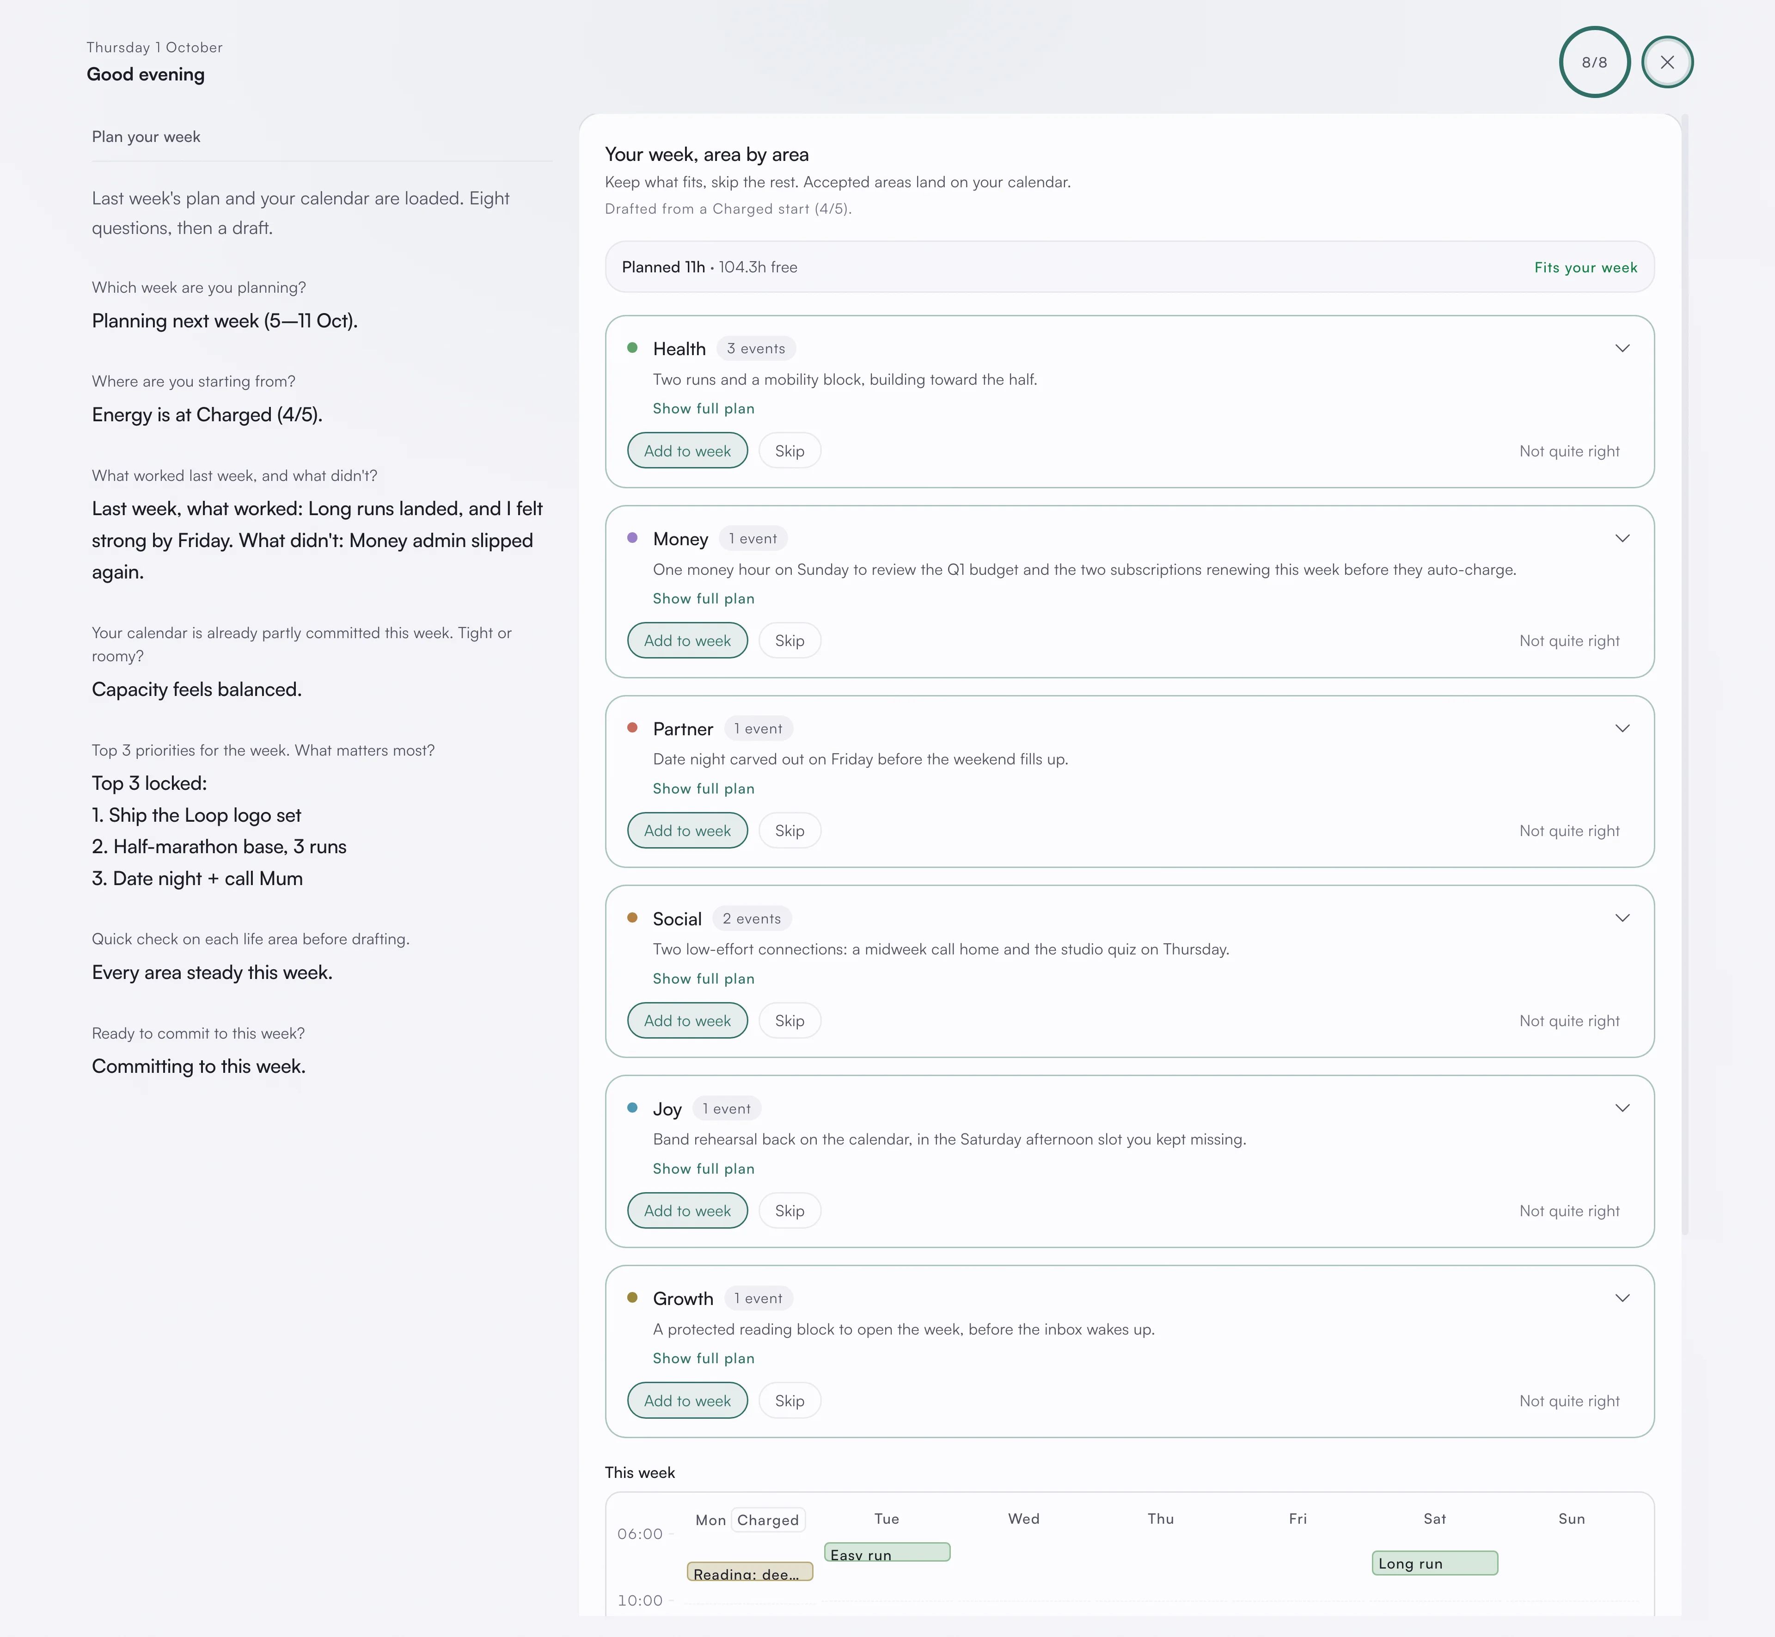Click Not quite right on Health
The image size is (1775, 1637).
1570,451
